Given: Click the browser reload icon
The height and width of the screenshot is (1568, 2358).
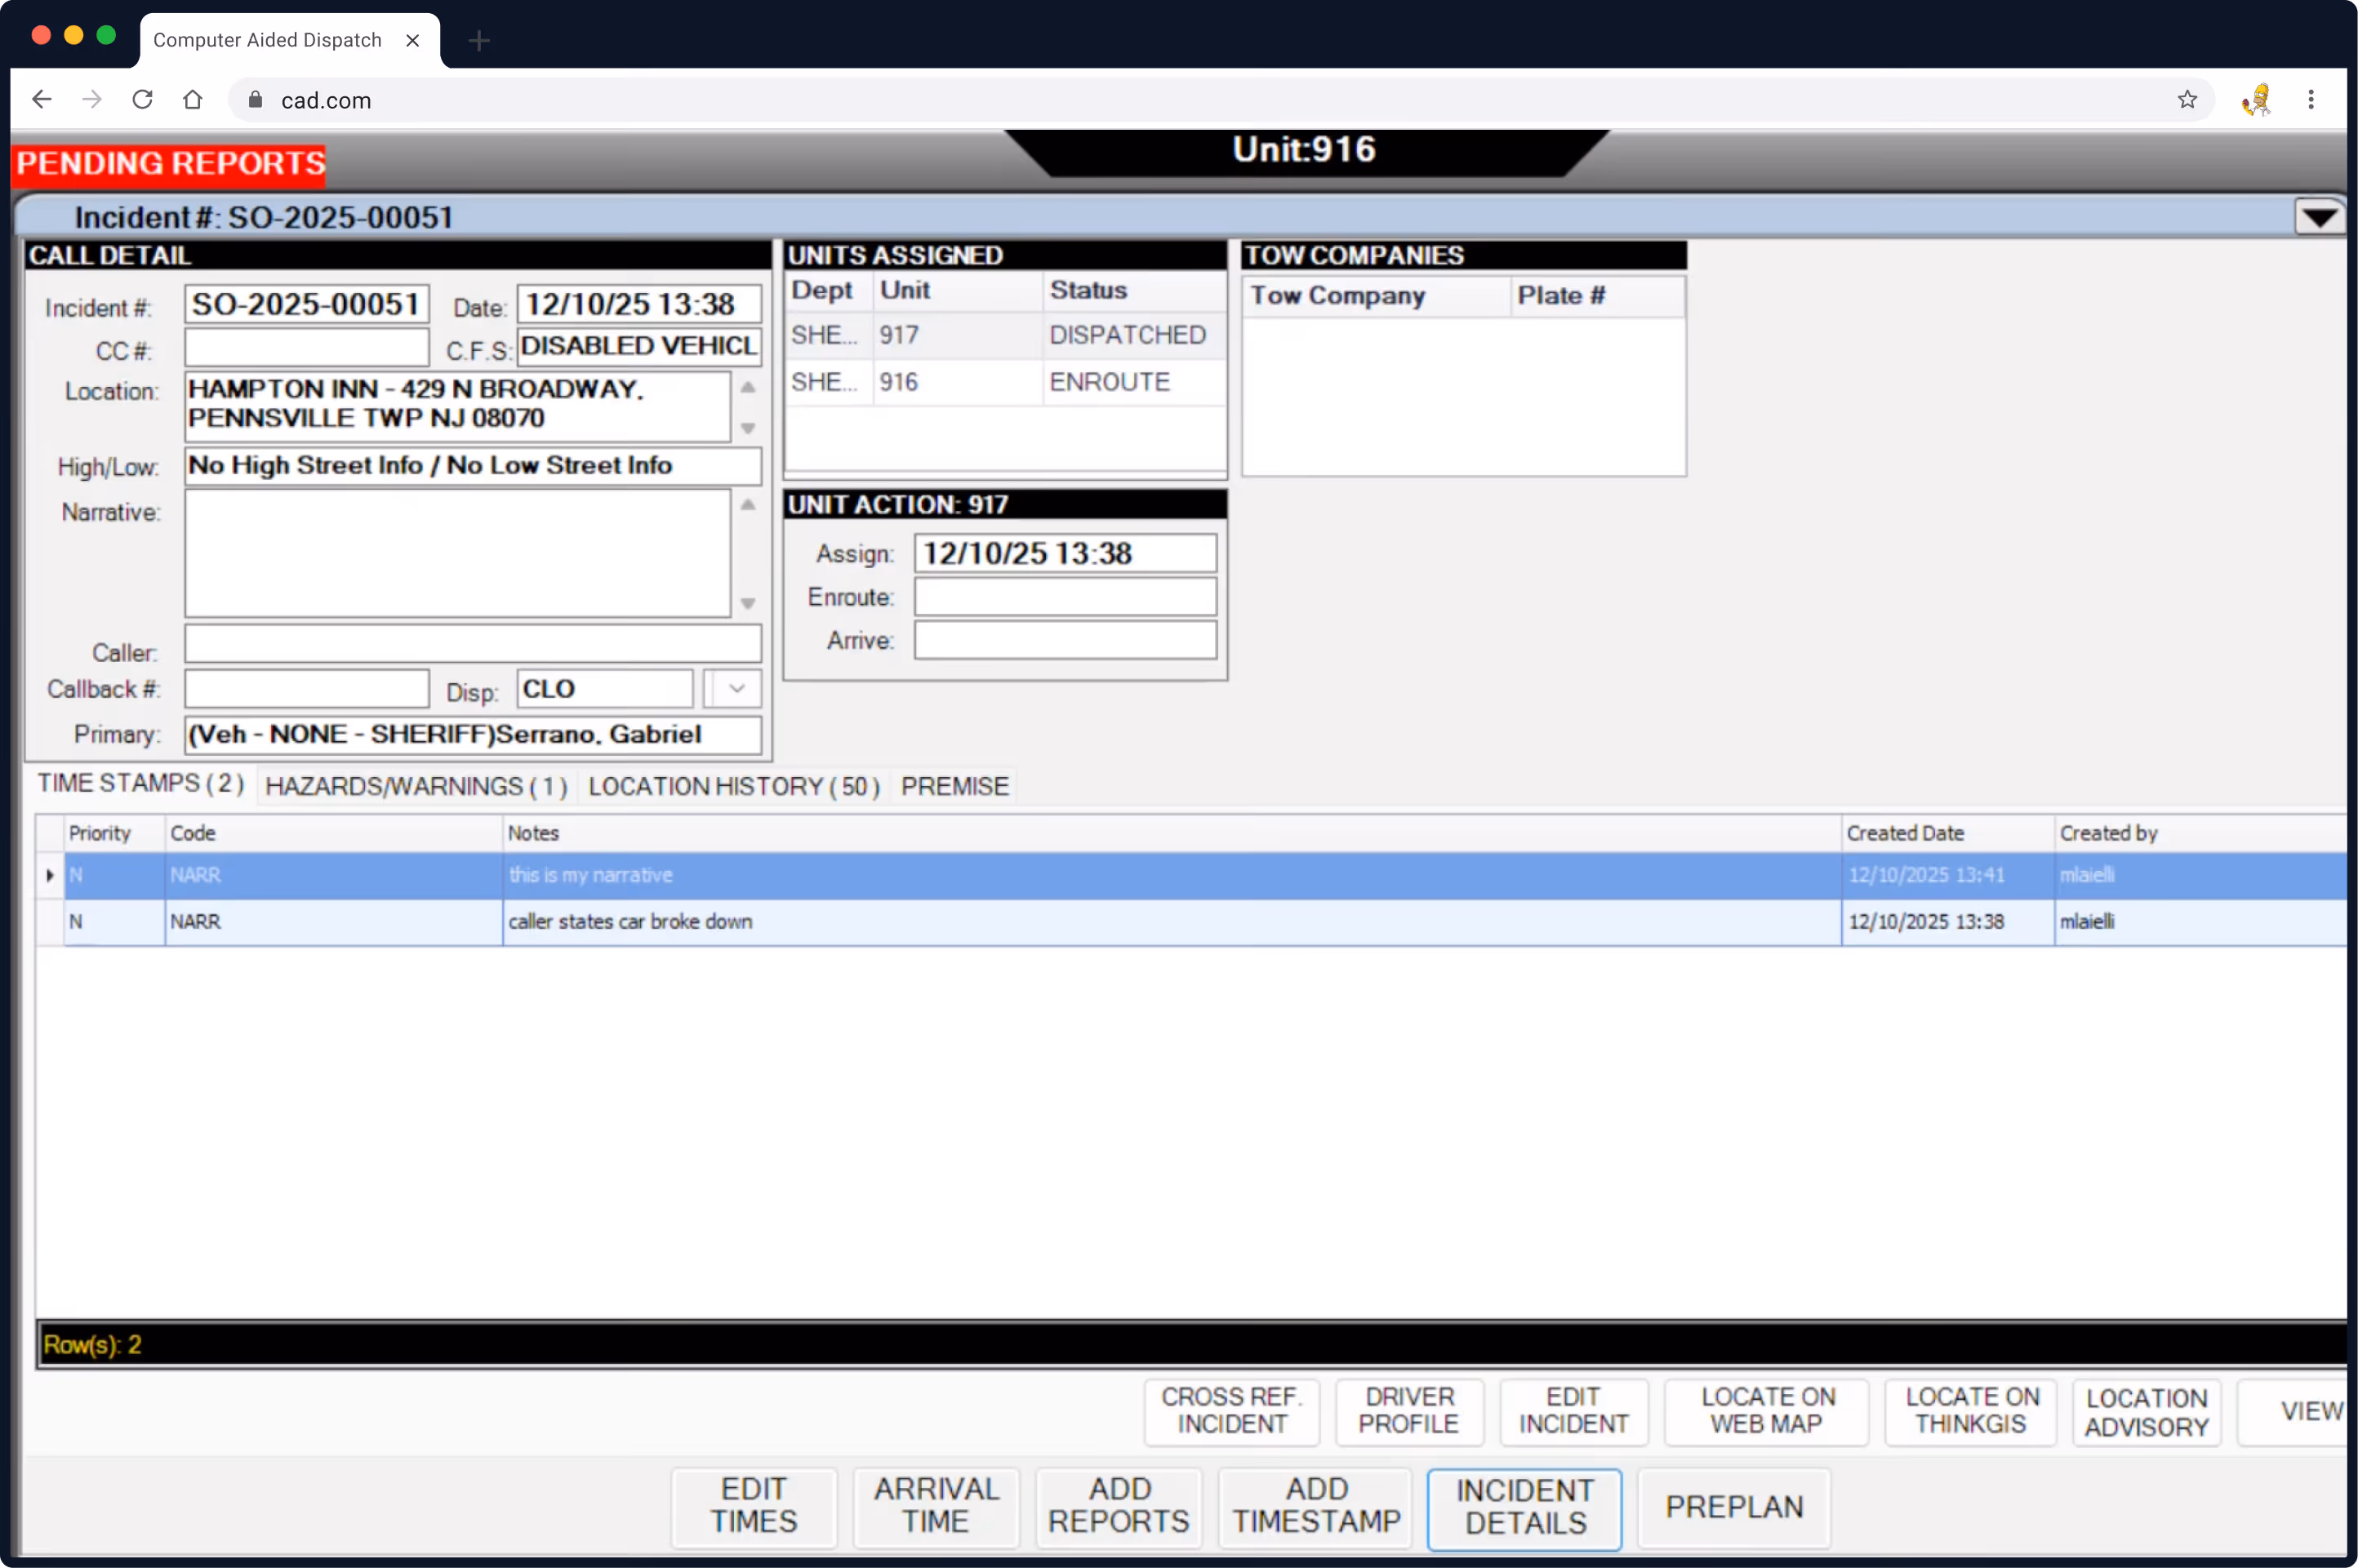Looking at the screenshot, I should coord(143,99).
